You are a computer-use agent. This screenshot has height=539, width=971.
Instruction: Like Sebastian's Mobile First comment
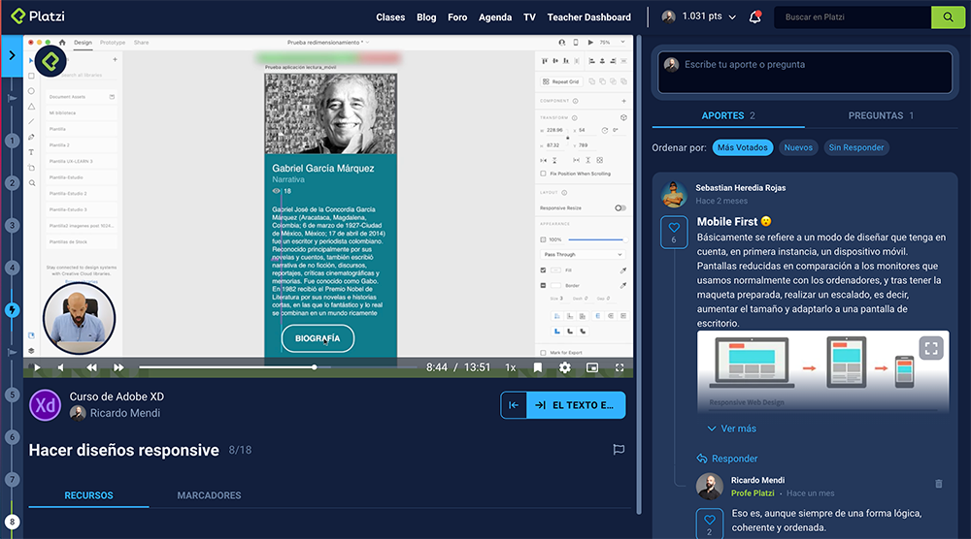tap(674, 234)
